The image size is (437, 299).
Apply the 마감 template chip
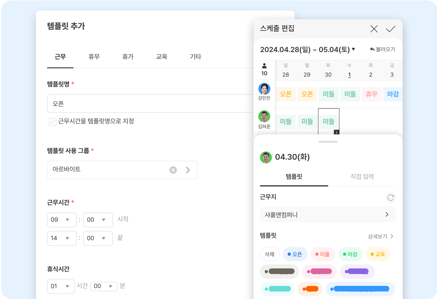[x=350, y=254]
